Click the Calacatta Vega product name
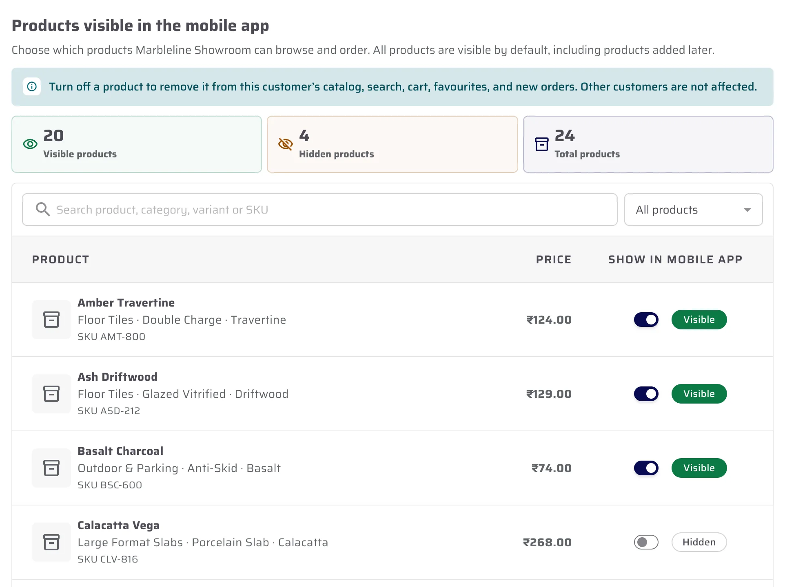This screenshot has width=785, height=587. pyautogui.click(x=119, y=525)
